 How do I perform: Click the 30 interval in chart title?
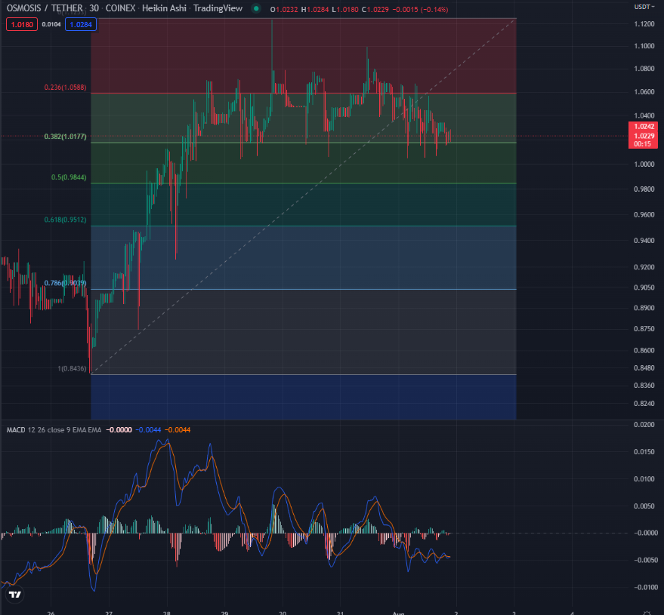[x=94, y=8]
